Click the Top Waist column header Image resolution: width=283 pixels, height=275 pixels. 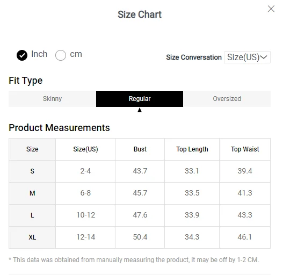coord(245,149)
